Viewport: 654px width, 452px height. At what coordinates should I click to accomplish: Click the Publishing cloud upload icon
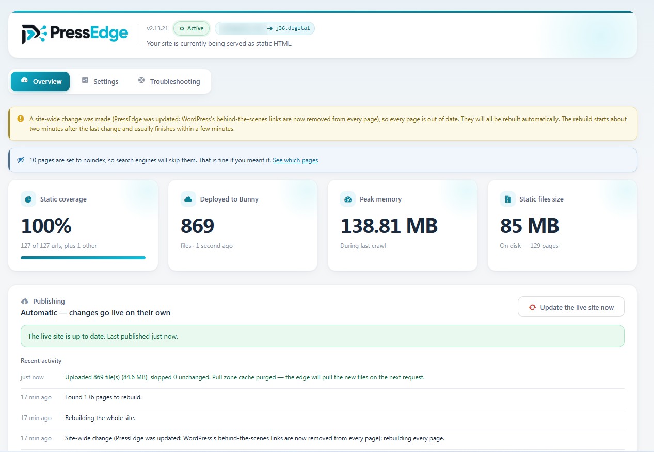coord(24,301)
